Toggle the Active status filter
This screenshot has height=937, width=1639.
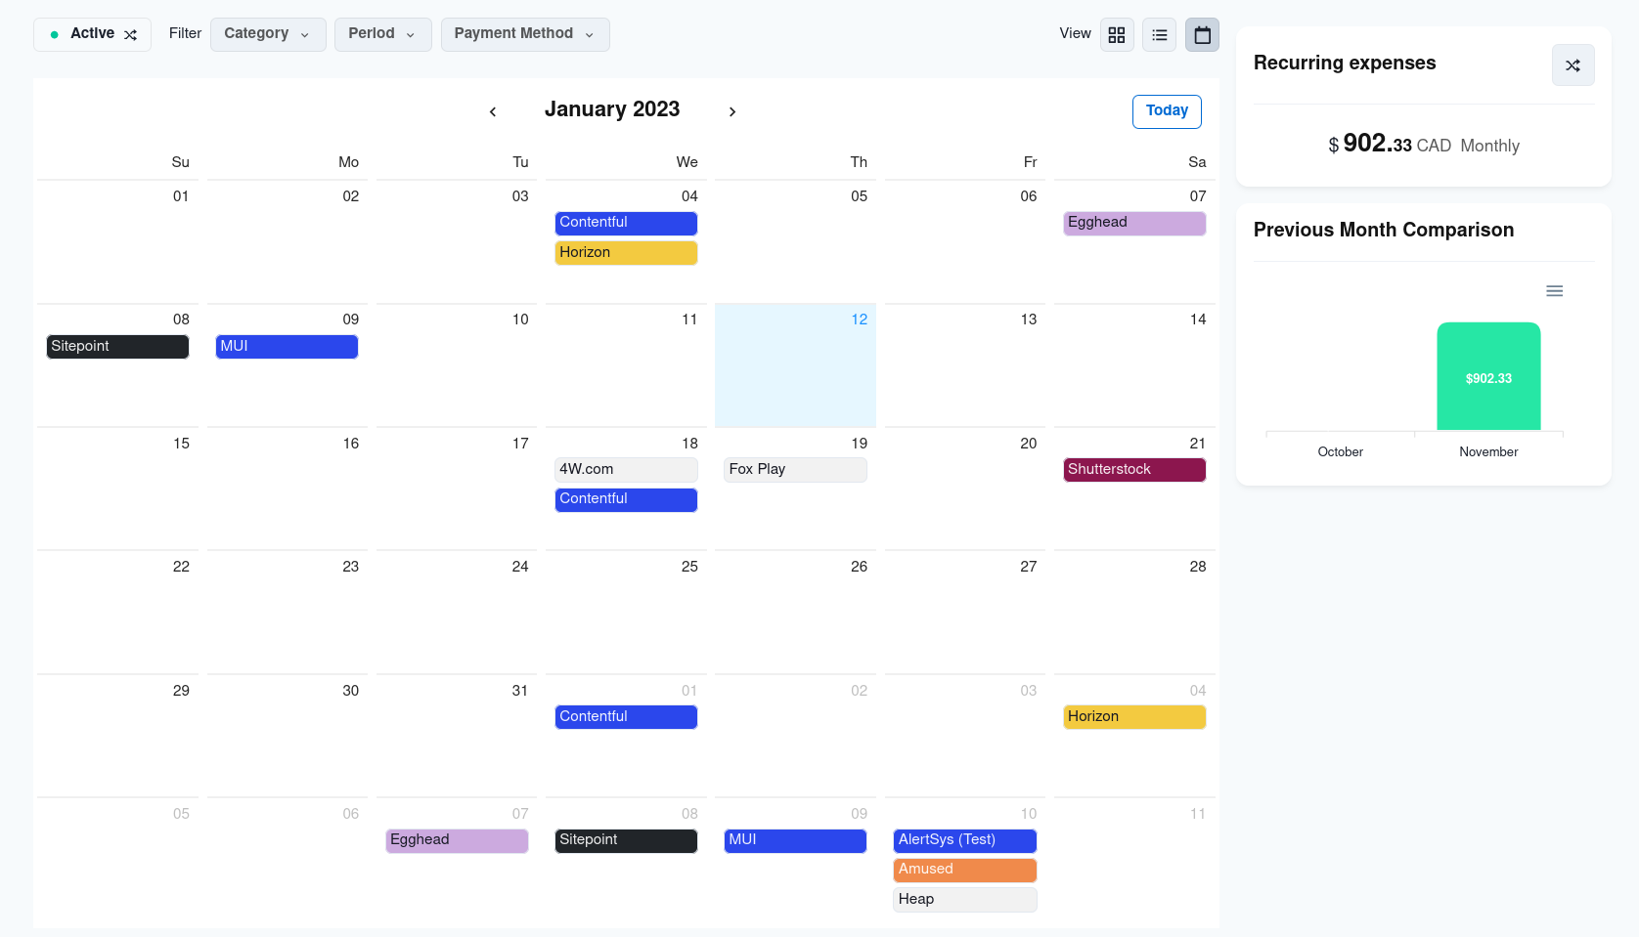click(92, 34)
